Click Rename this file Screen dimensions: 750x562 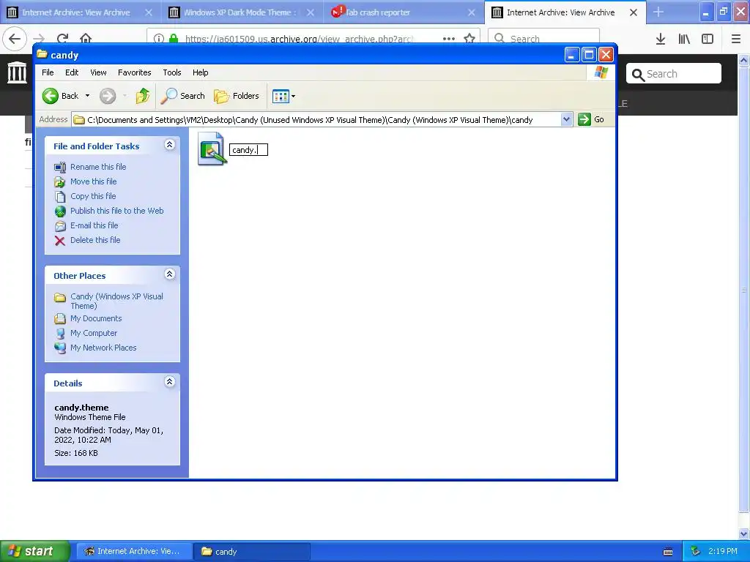pos(98,167)
